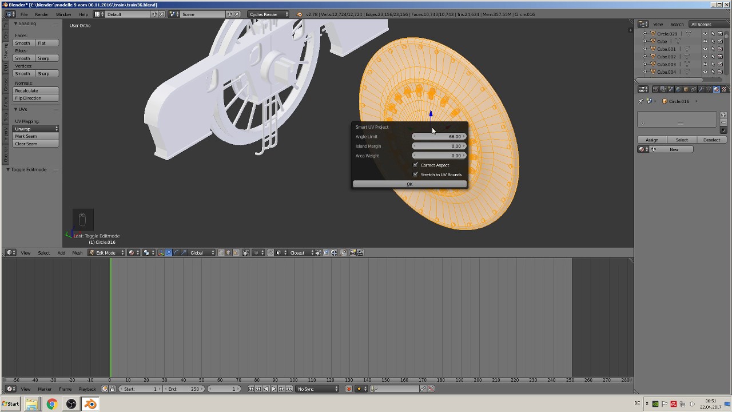Jump to the first frame
The image size is (732, 412).
point(251,389)
